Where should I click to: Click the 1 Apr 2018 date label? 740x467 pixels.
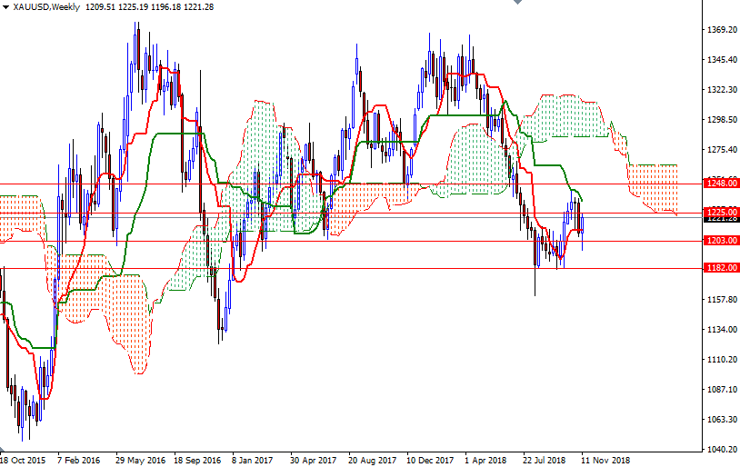pos(485,460)
